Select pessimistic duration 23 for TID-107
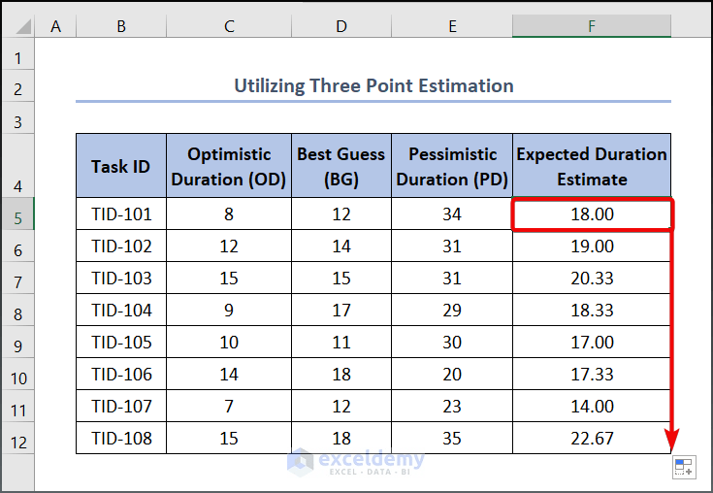This screenshot has width=713, height=493. pyautogui.click(x=452, y=406)
